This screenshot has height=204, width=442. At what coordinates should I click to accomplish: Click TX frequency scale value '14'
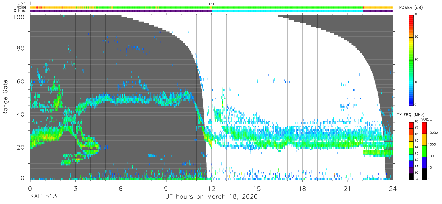(416, 147)
